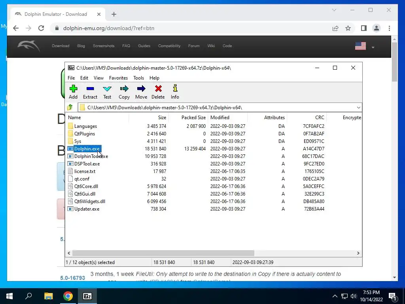
Task: Click the DolphinTool.exe file icon
Action: tap(70, 156)
